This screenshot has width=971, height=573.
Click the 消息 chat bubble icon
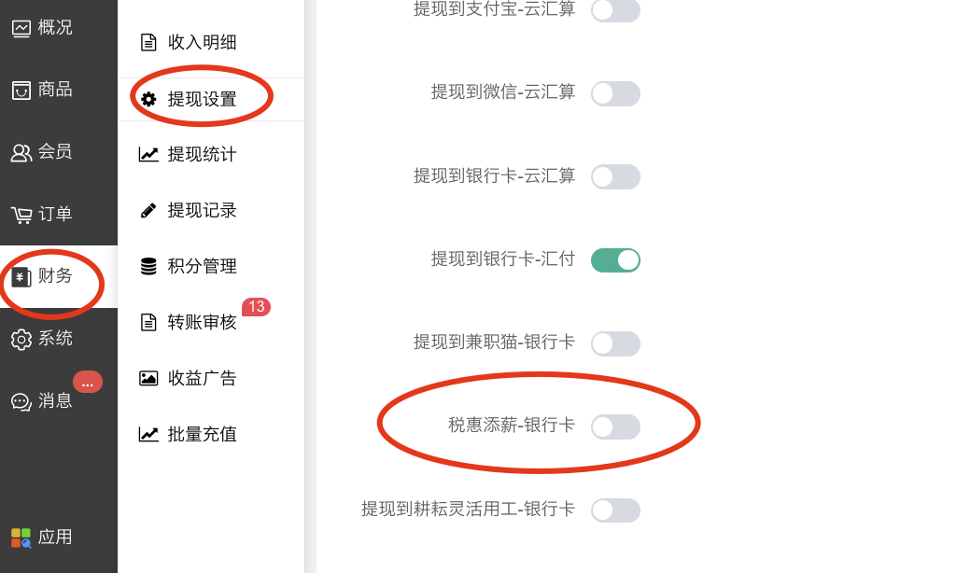click(21, 401)
